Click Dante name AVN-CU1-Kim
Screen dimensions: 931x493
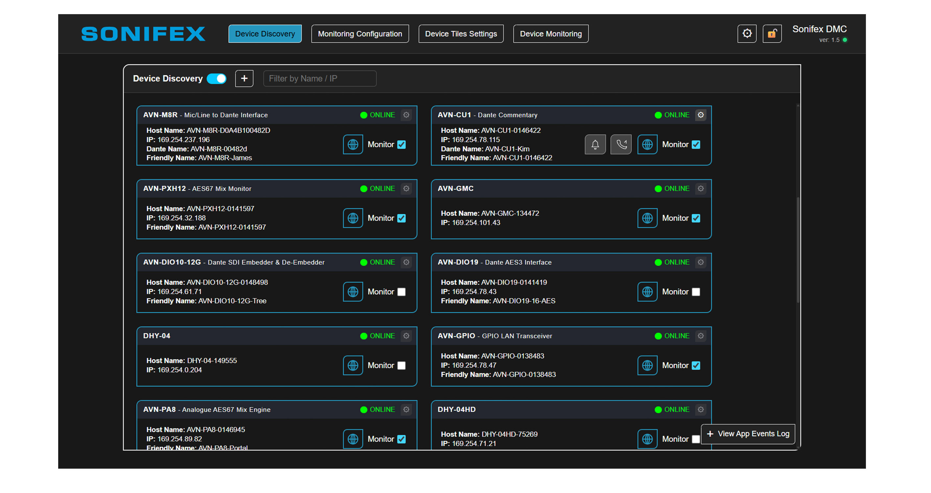point(507,149)
